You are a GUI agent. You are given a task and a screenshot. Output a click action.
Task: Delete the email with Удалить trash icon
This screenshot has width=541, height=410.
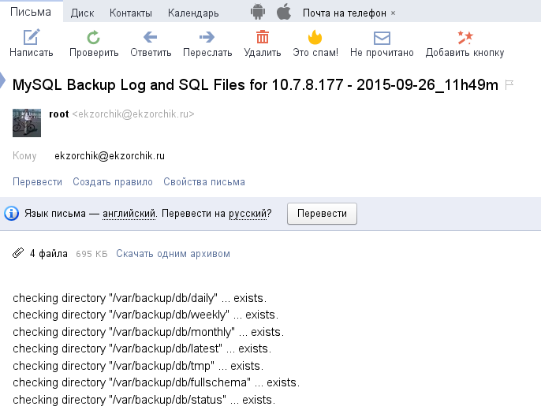point(262,37)
